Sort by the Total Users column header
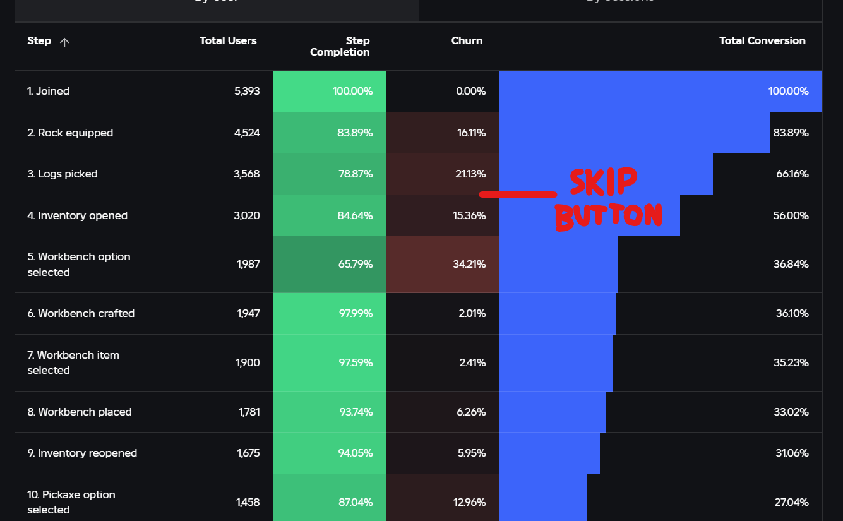 [228, 40]
